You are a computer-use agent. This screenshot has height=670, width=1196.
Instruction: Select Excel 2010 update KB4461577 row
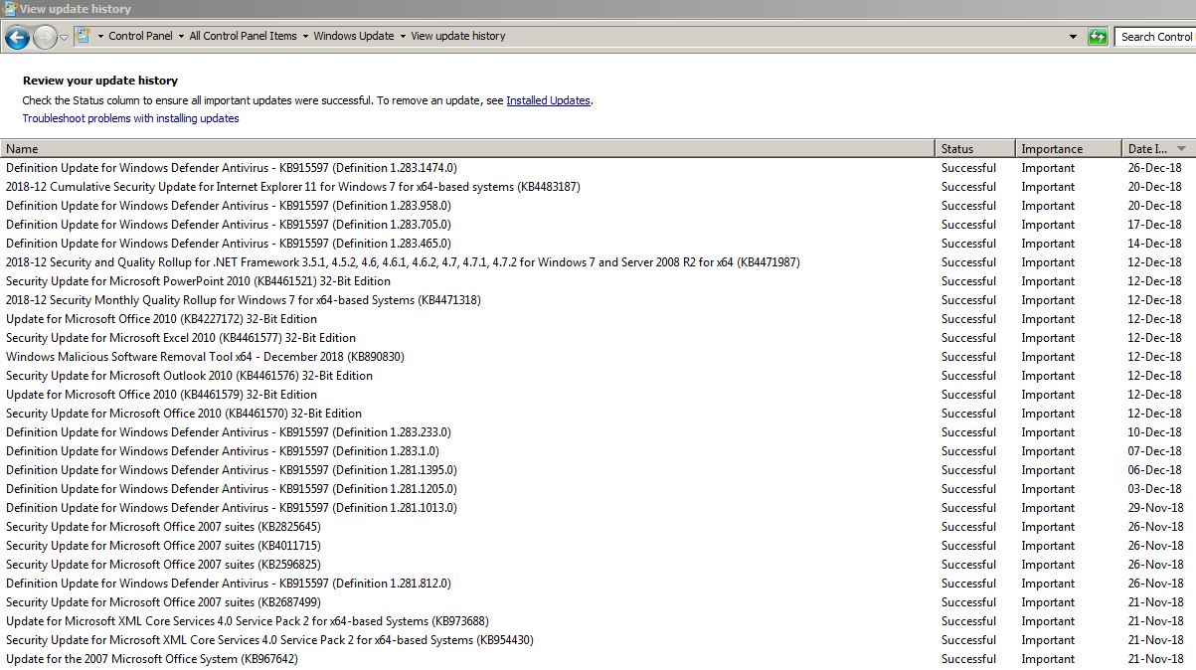pyautogui.click(x=597, y=338)
